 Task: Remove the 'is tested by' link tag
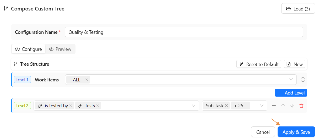71,106
